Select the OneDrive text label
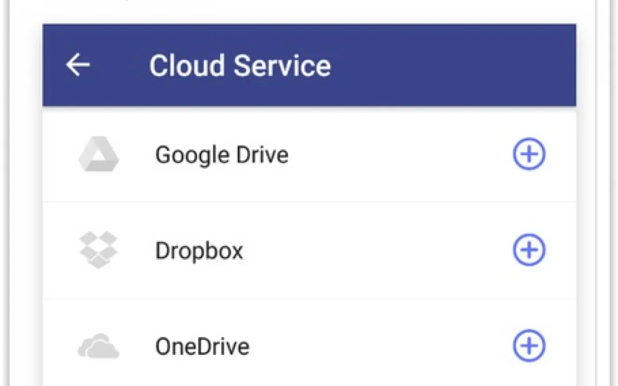 pos(202,346)
